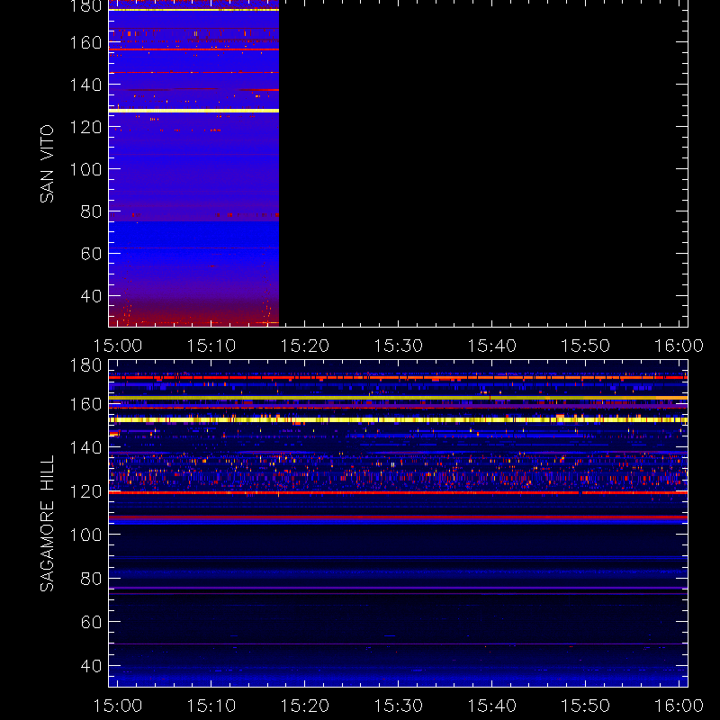Select the 140 tick label on Sagamore Hill plot
Screen dimensions: 720x720
(85, 447)
